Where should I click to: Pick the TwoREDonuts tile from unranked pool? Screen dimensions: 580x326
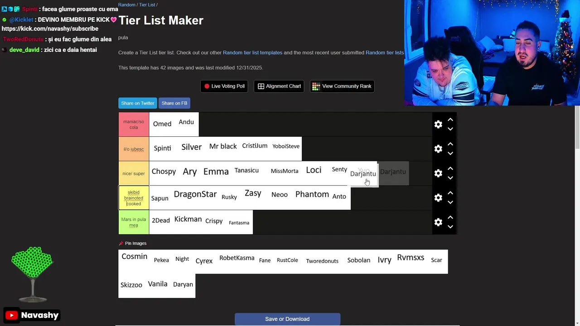pos(322,261)
